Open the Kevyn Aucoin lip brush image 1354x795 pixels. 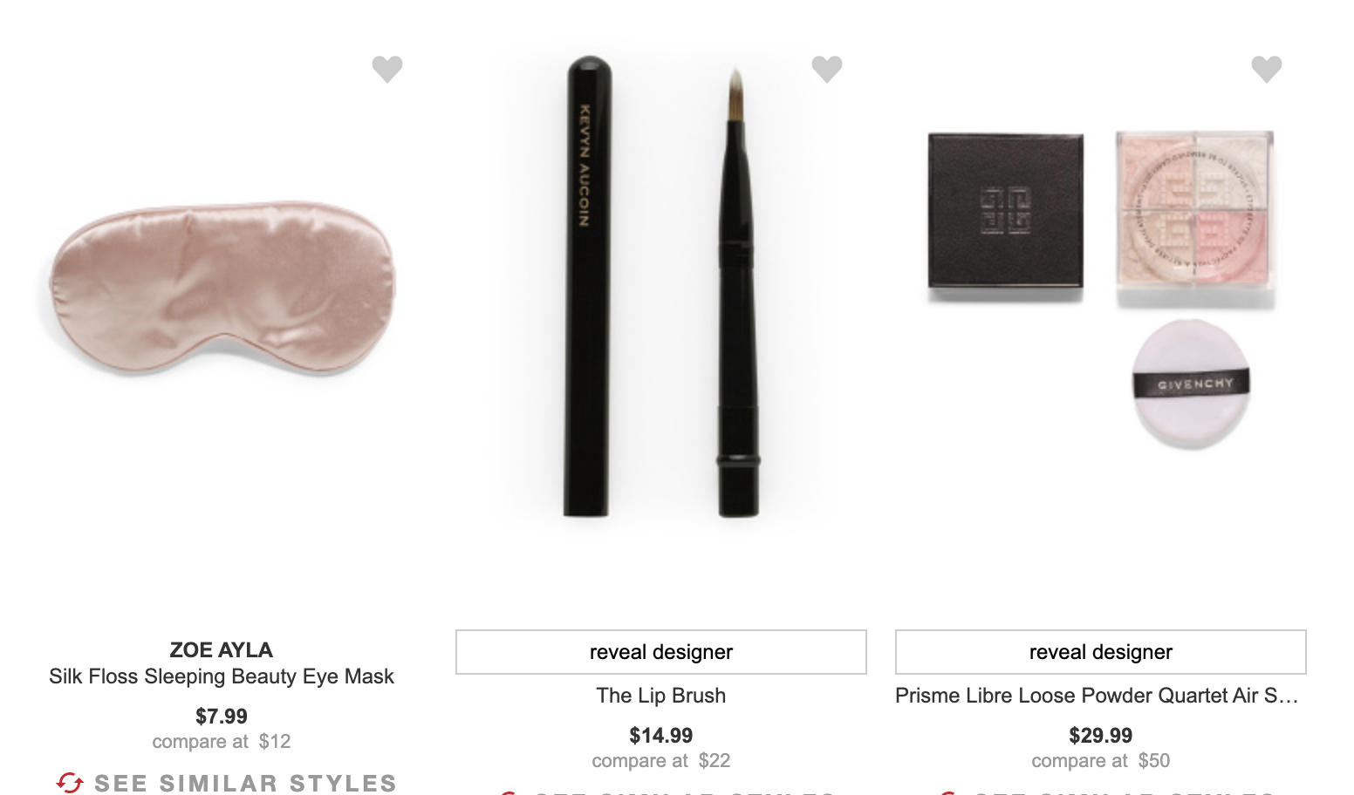tap(661, 287)
